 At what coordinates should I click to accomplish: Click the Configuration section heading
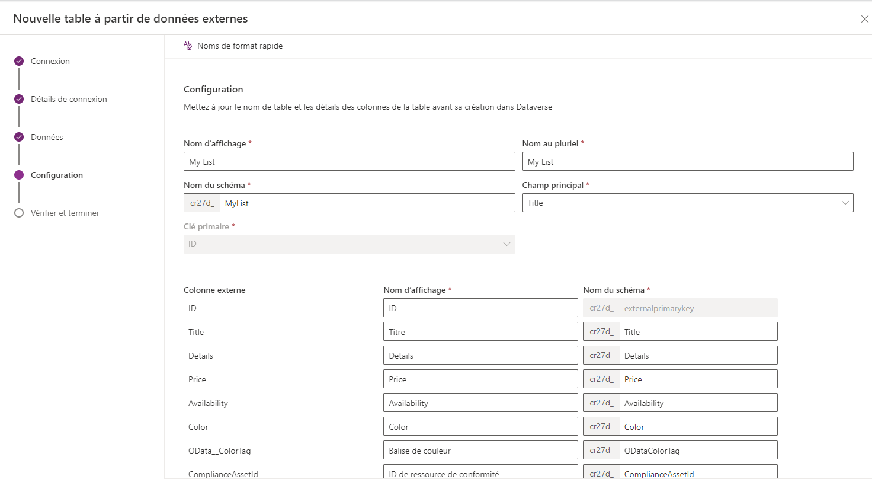(213, 90)
